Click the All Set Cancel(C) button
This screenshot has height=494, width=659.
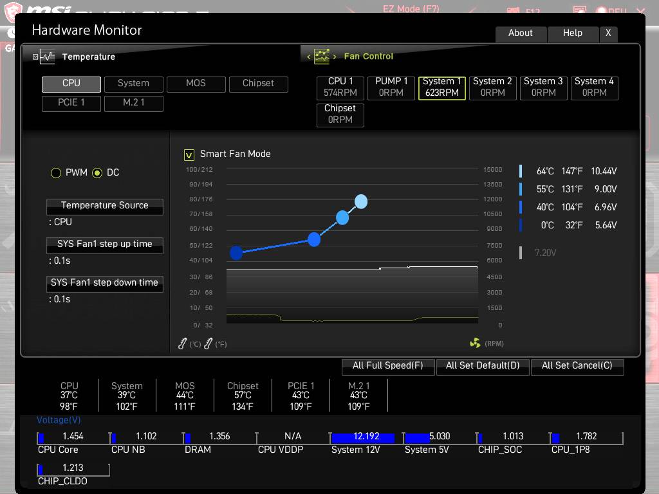tap(577, 366)
